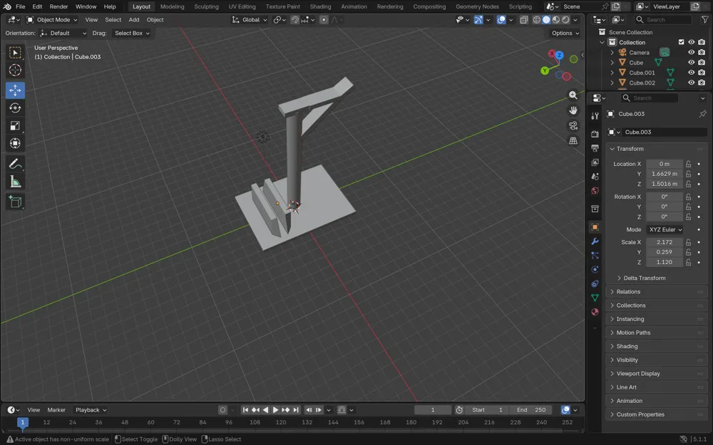Uncheck the Collection exclude checkbox
This screenshot has height=445, width=713.
tap(681, 42)
